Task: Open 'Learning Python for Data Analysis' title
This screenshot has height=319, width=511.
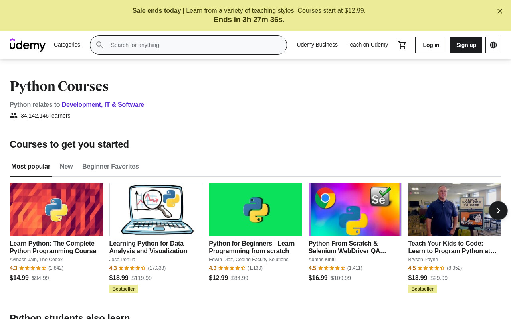Action: [x=148, y=247]
